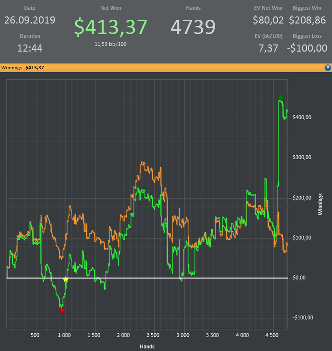The height and width of the screenshot is (351, 332).
Task: Click the 11,53 bb/100 win rate text
Action: coord(111,44)
